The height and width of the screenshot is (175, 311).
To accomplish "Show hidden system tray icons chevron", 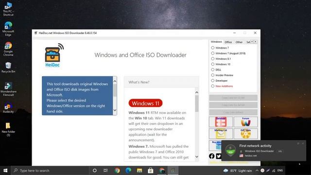I will coord(257,171).
